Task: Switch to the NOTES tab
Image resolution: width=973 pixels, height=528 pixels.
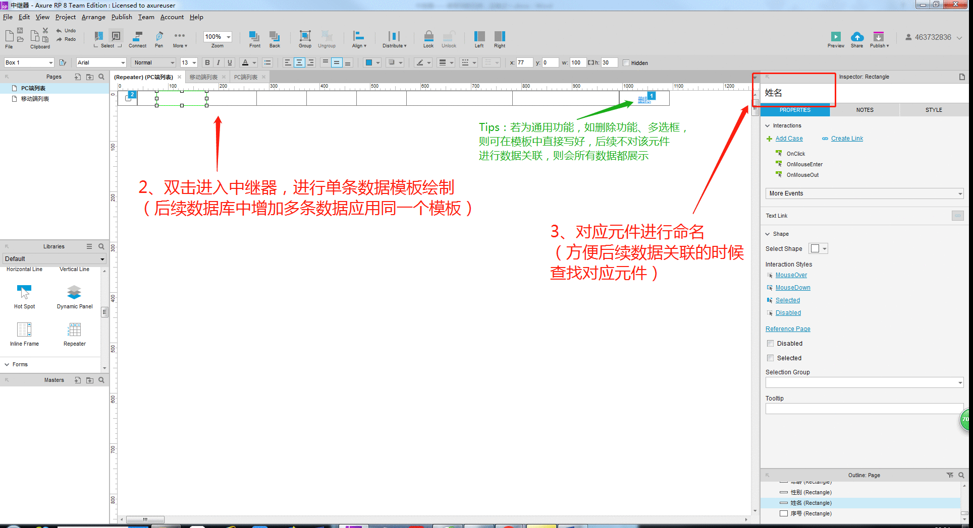Action: pyautogui.click(x=864, y=110)
